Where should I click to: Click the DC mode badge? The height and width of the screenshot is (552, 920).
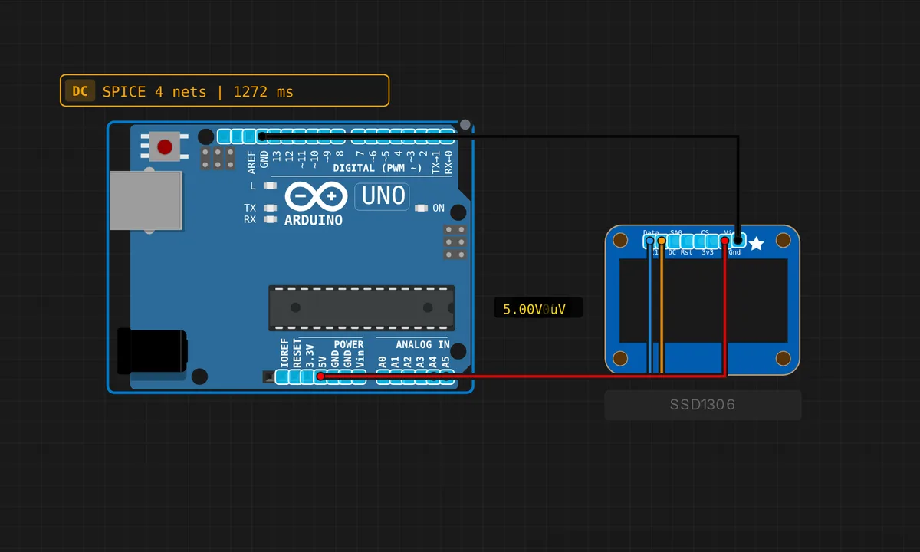click(x=80, y=91)
